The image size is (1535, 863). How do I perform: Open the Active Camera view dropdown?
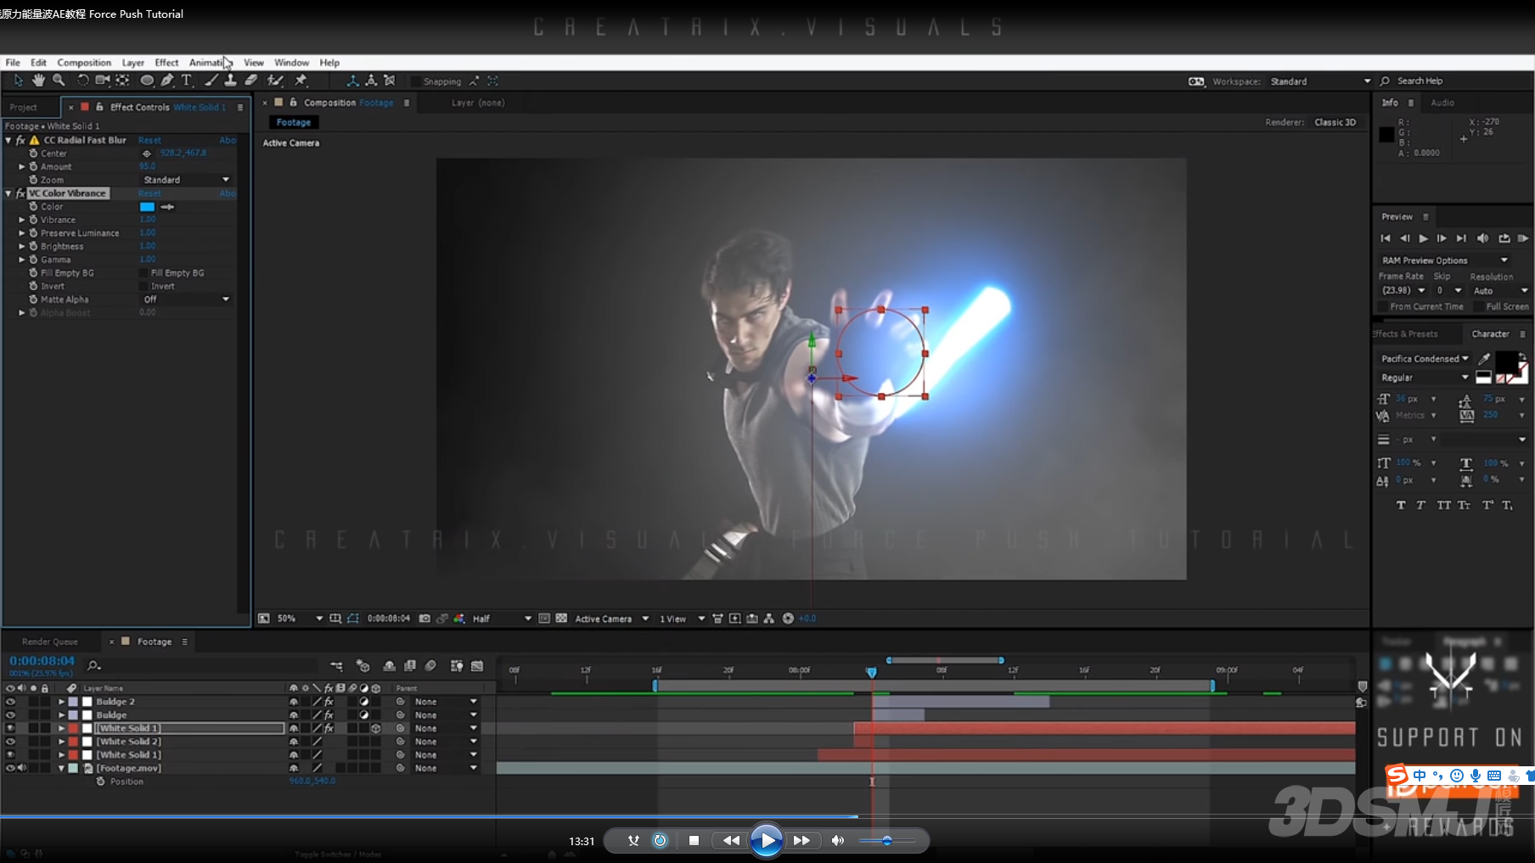tap(611, 619)
